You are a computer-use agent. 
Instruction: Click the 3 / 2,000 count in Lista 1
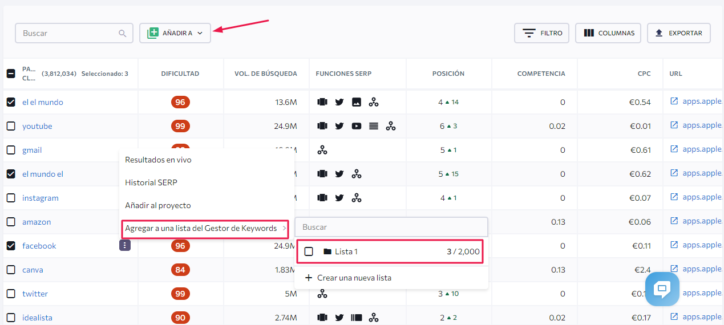point(463,251)
